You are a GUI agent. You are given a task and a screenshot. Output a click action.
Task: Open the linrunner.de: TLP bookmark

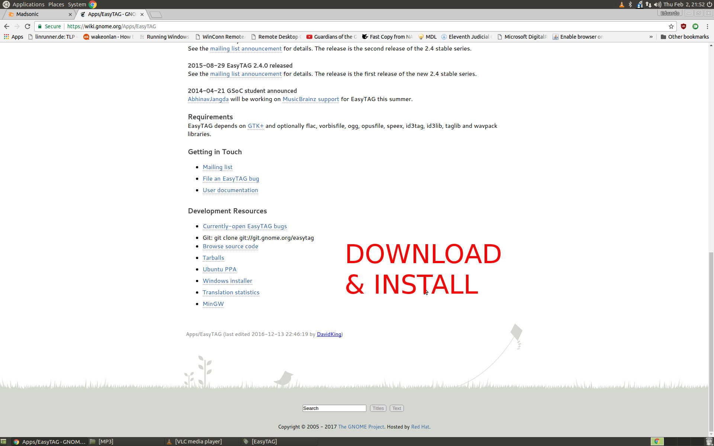click(x=53, y=37)
